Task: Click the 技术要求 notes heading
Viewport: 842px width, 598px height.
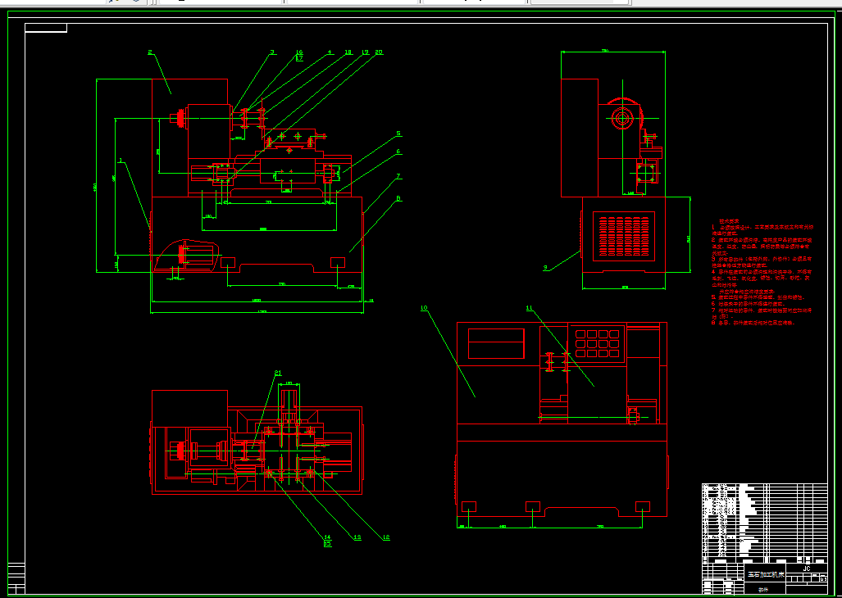Action: [729, 221]
